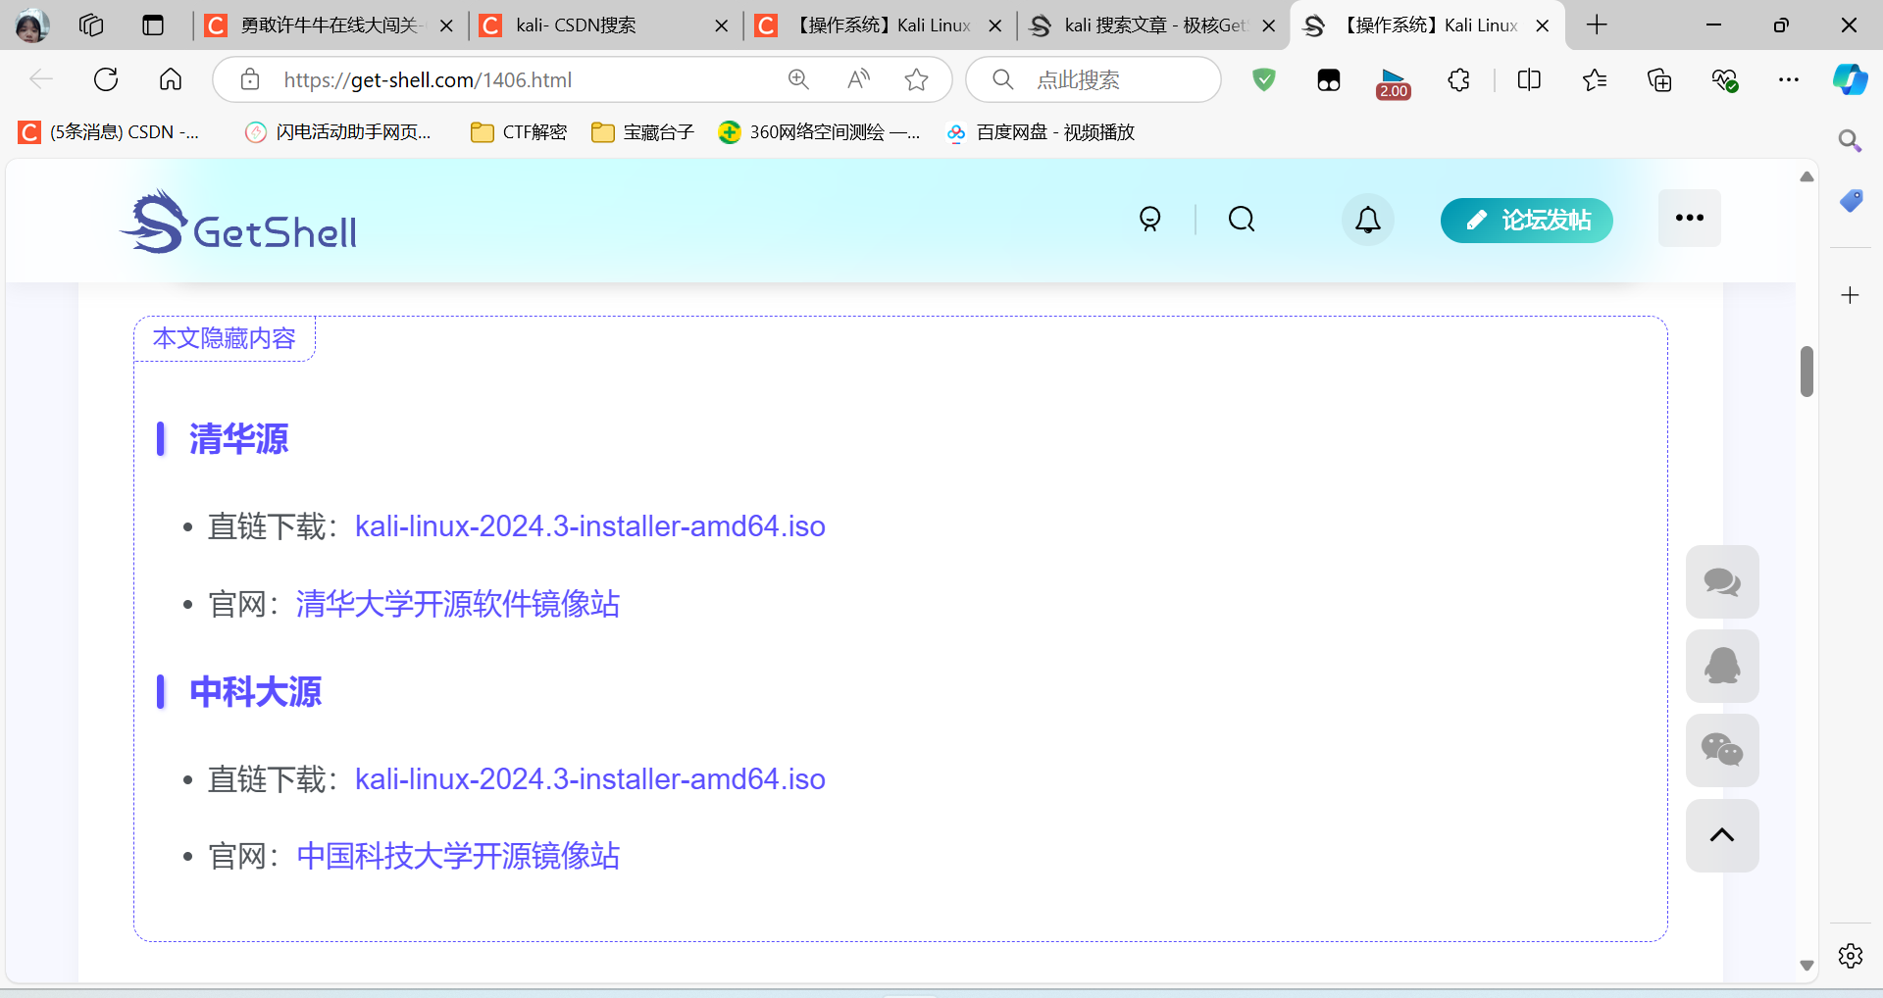1883x998 pixels.
Task: Open the Favorites list icon
Action: (1595, 79)
